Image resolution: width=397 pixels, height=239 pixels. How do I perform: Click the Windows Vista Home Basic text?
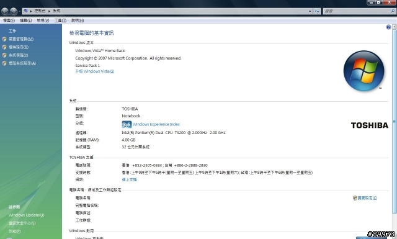100,51
